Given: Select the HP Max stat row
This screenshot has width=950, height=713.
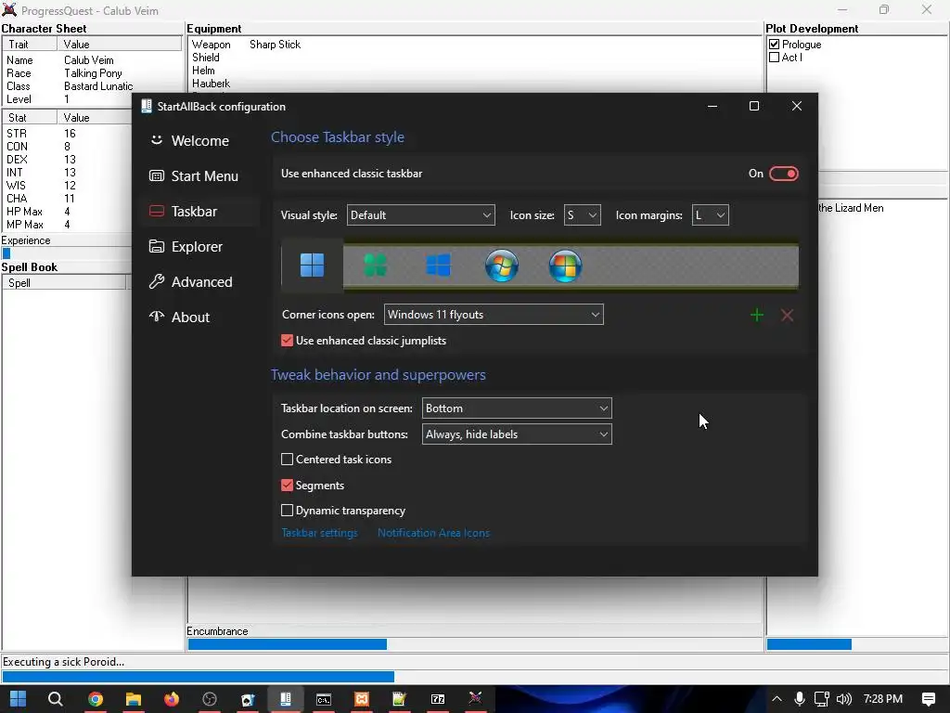Looking at the screenshot, I should coord(67,212).
